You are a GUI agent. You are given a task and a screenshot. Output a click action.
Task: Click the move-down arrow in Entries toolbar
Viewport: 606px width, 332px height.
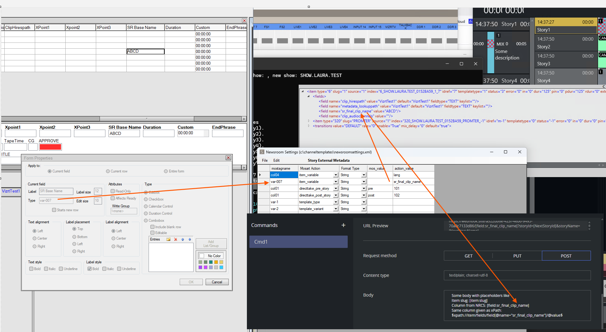point(190,239)
